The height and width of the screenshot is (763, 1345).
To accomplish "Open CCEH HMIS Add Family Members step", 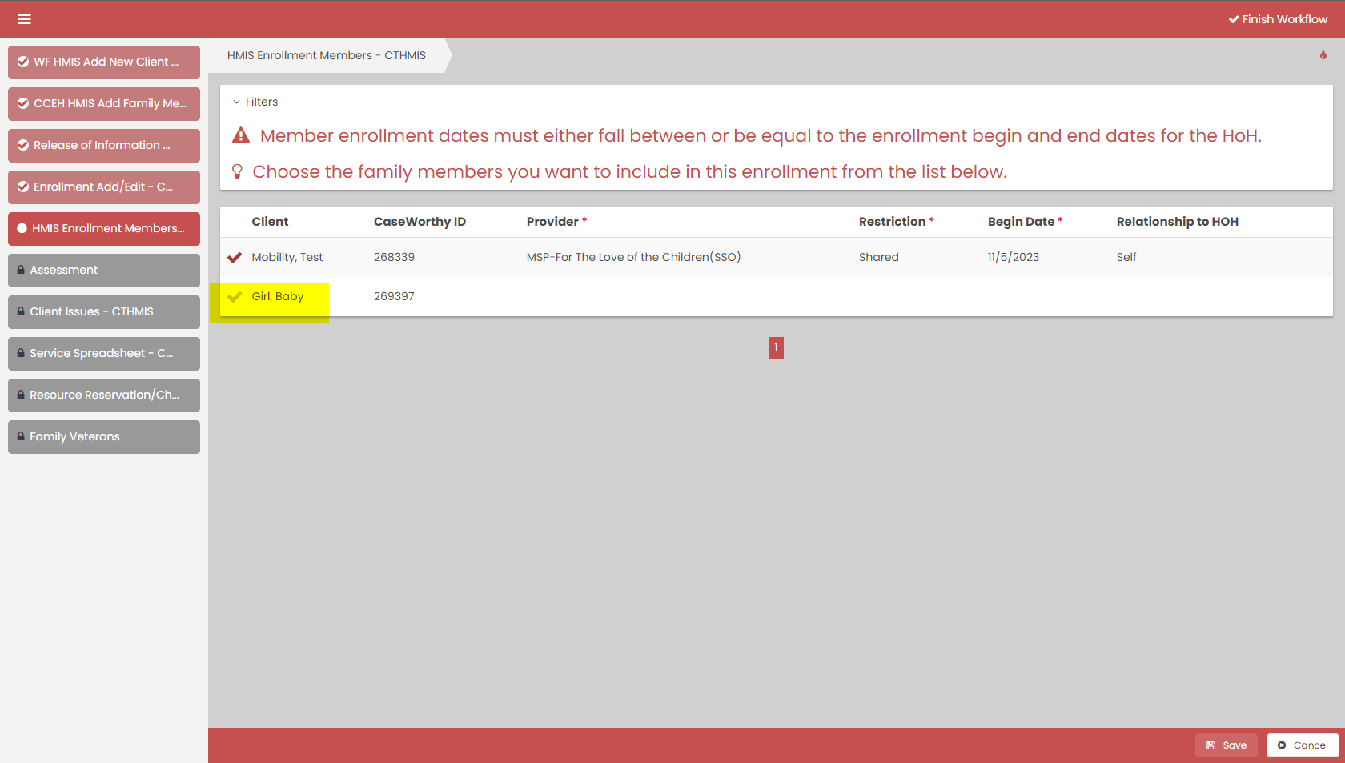I will point(104,104).
